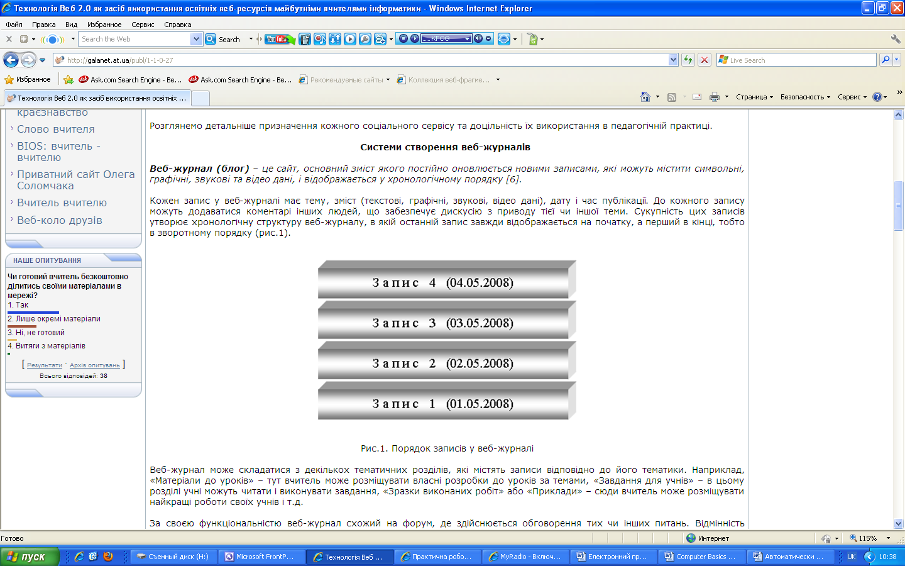Open recent pages dropdown arrow
The height and width of the screenshot is (566, 905).
pyautogui.click(x=42, y=60)
